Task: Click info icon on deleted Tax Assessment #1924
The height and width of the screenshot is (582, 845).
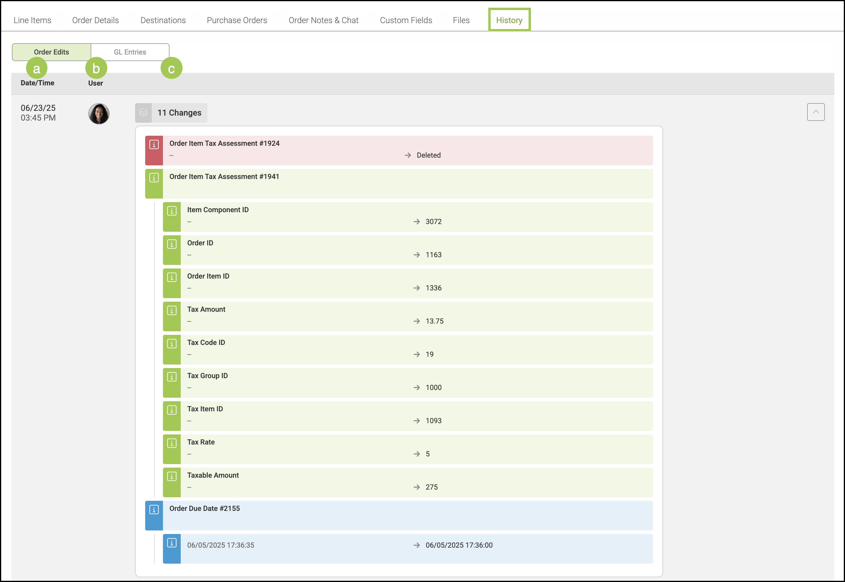Action: tap(154, 145)
